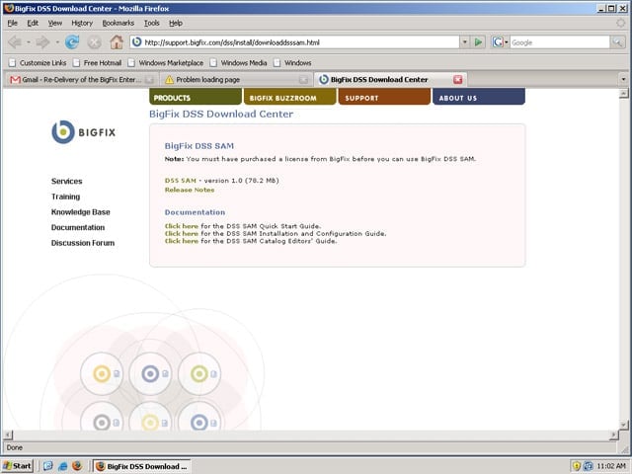632x474 pixels.
Task: Open the Training sidebar link
Action: tap(66, 197)
